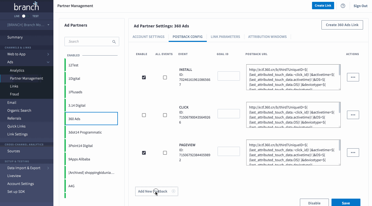
Task: Open Liveview in the sidebar
Action: click(14, 176)
